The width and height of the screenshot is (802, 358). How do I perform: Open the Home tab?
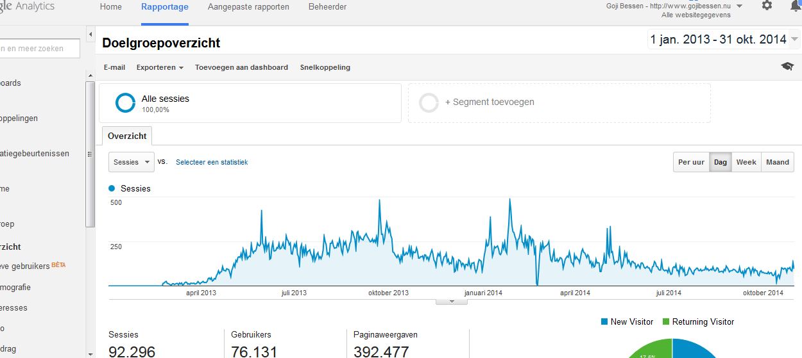(x=111, y=7)
